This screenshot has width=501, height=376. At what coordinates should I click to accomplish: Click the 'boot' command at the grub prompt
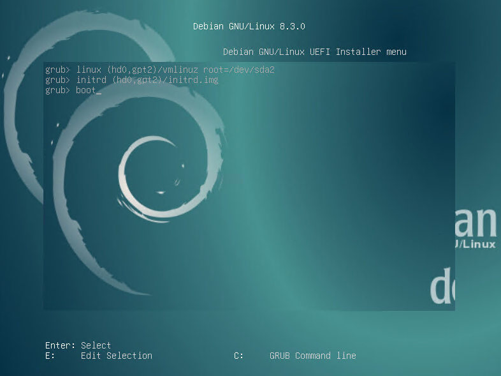pyautogui.click(x=85, y=90)
